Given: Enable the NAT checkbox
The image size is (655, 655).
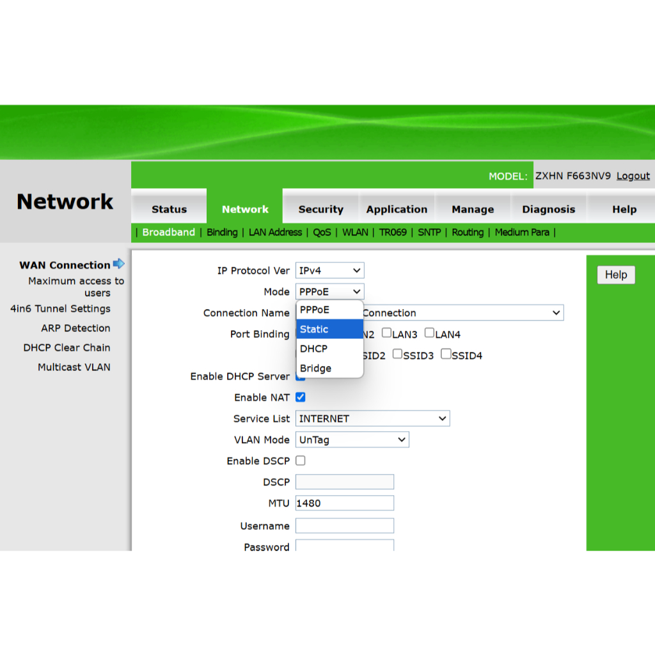Looking at the screenshot, I should [300, 397].
